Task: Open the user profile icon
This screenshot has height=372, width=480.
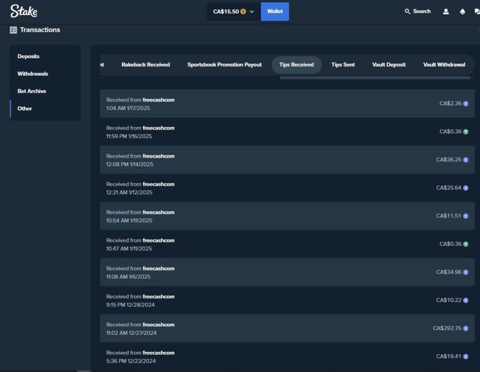Action: (446, 12)
